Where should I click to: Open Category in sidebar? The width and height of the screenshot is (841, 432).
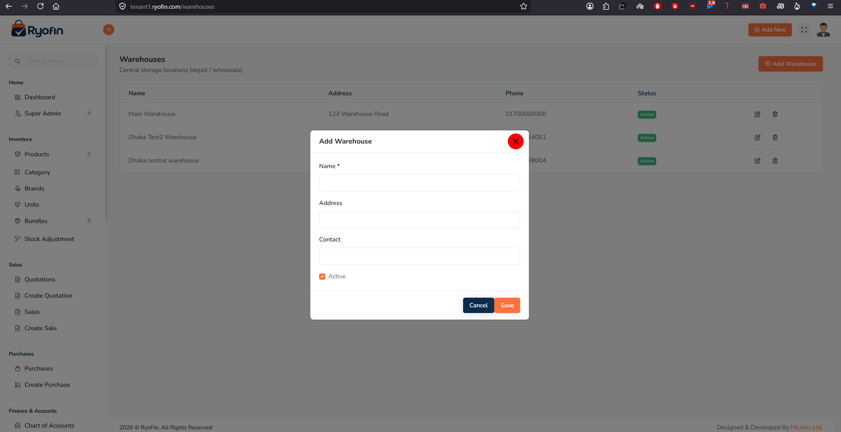37,172
